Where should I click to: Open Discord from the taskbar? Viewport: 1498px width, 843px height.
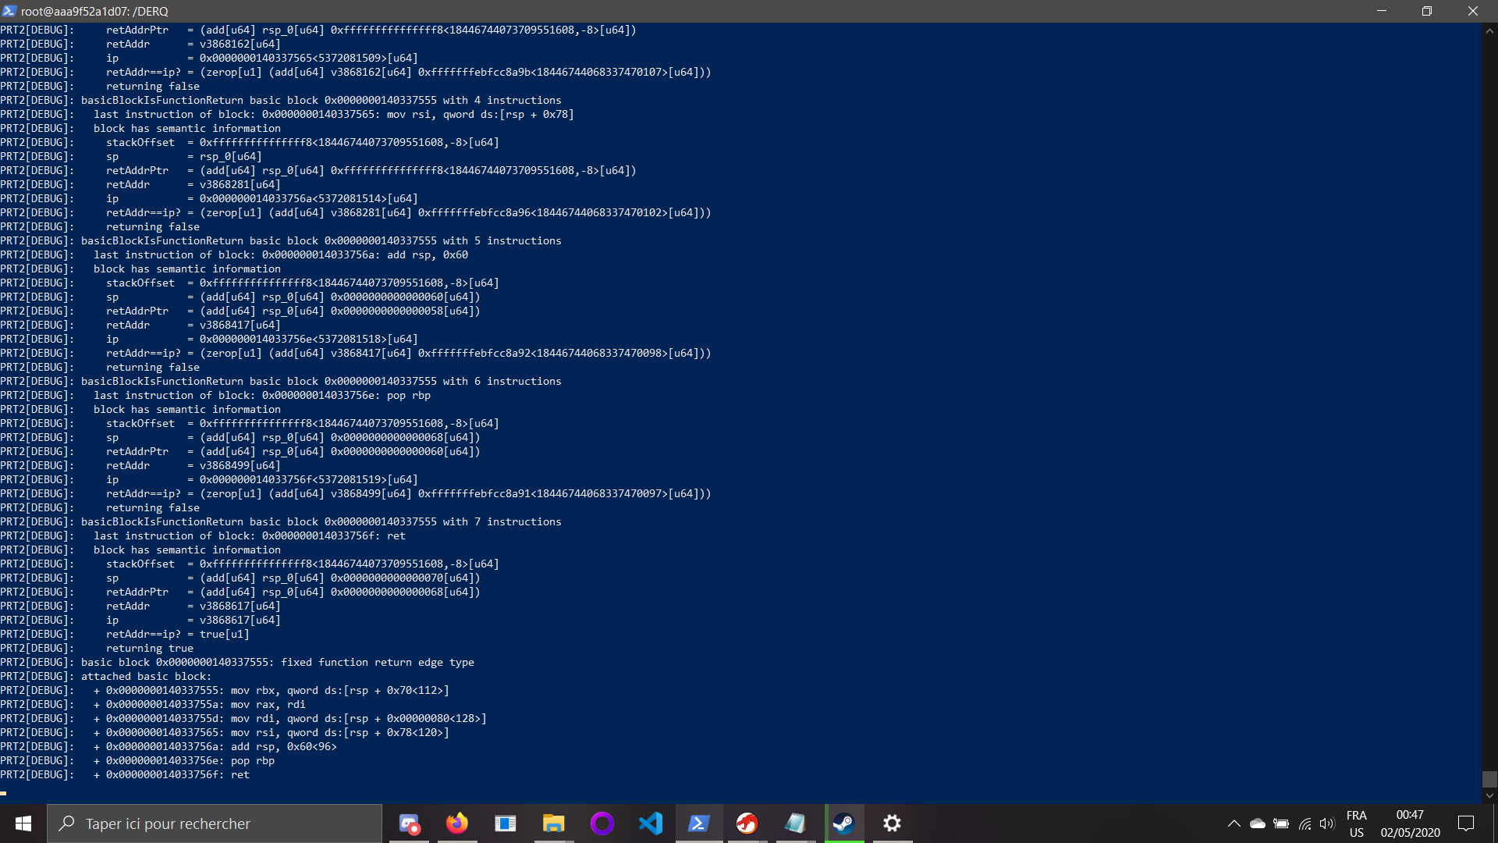409,823
